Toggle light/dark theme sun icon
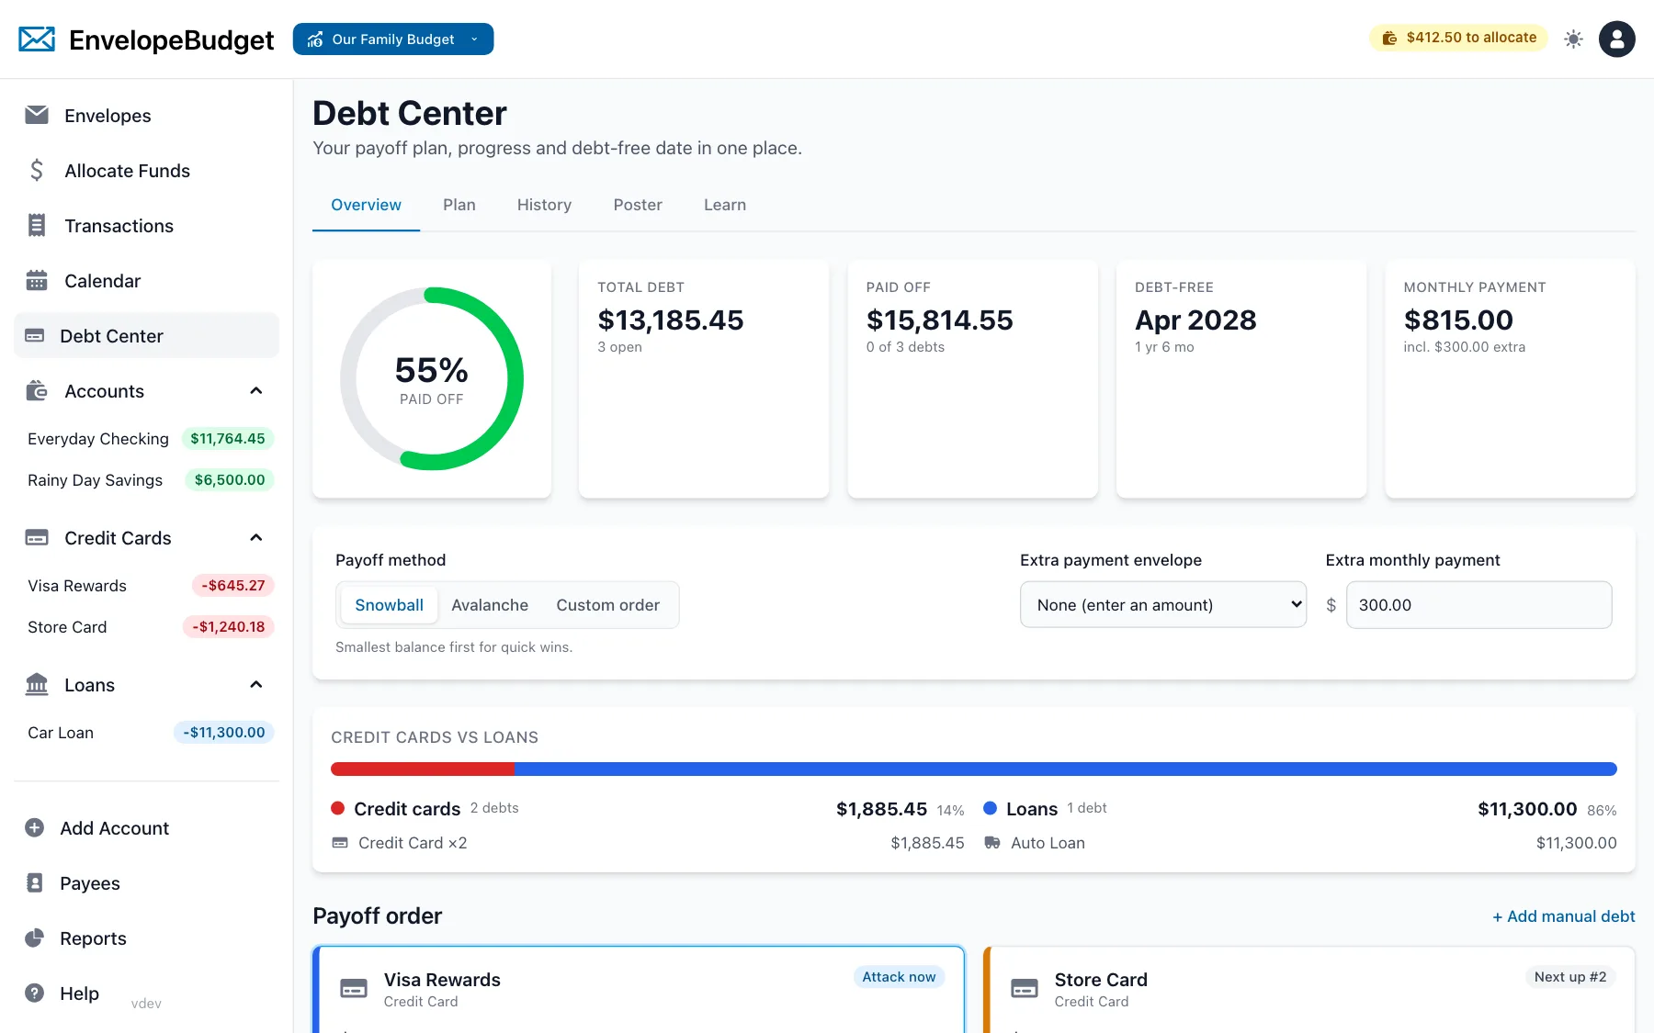 [x=1573, y=39]
